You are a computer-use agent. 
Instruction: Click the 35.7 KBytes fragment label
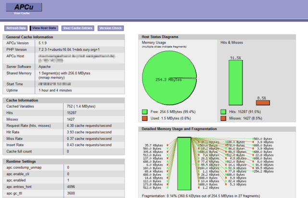coord(154,146)
